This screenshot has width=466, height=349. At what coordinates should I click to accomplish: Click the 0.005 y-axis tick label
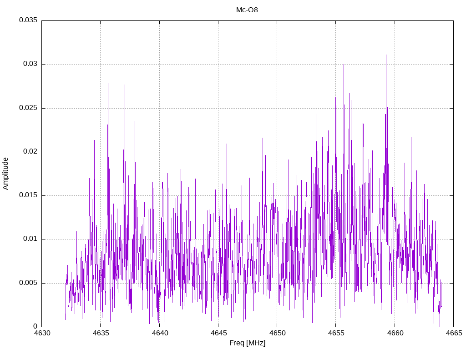(x=28, y=283)
